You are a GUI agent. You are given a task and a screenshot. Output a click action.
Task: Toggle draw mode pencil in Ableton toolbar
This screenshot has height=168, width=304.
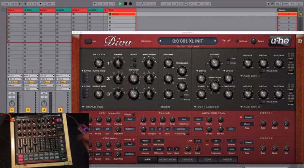coord(269,4)
